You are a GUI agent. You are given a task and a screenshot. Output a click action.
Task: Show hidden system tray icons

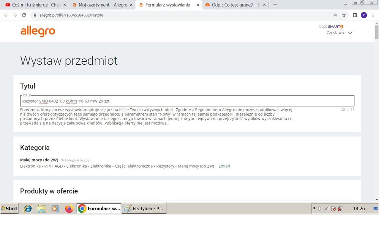(314, 208)
